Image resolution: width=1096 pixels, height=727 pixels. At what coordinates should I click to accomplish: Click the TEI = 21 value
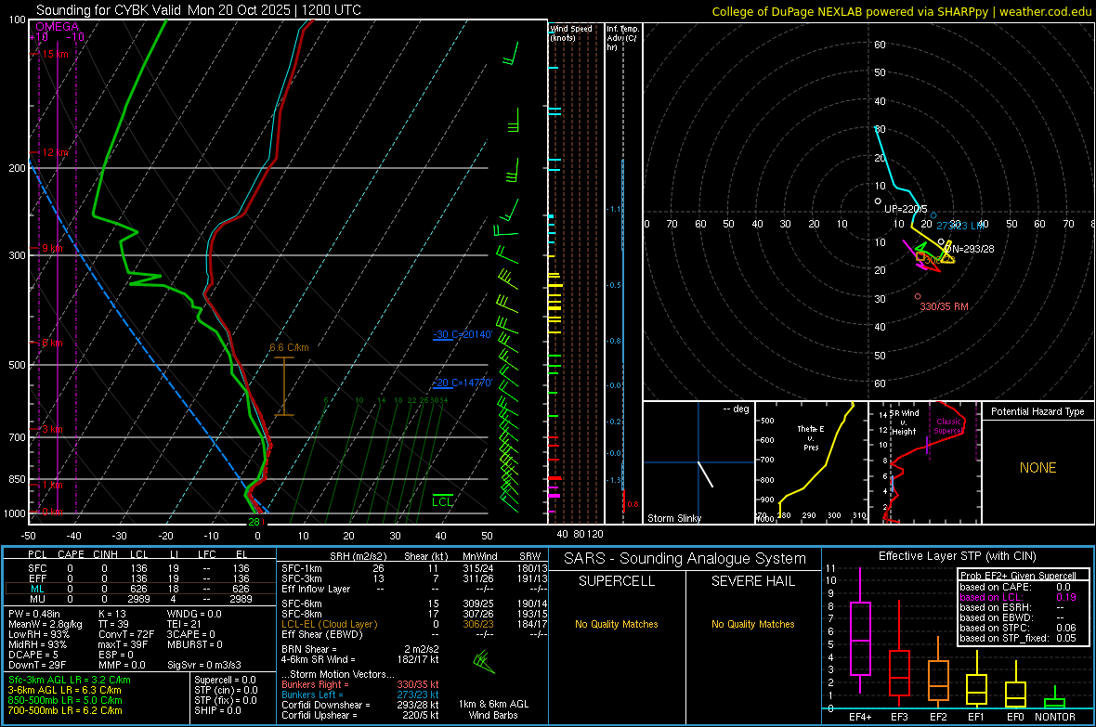tap(185, 624)
